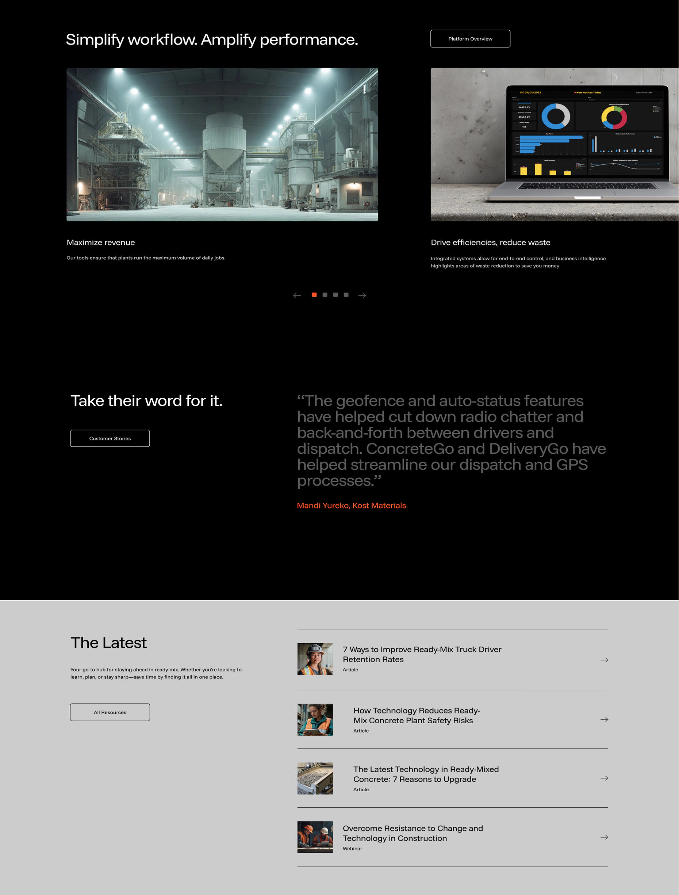Click arrow beside Plant Safety Risks article
679x895 pixels.
pyautogui.click(x=604, y=719)
